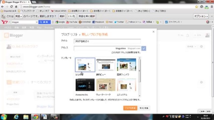214x120 pixels.
Task: Click the キャンセル button
Action: [144, 108]
